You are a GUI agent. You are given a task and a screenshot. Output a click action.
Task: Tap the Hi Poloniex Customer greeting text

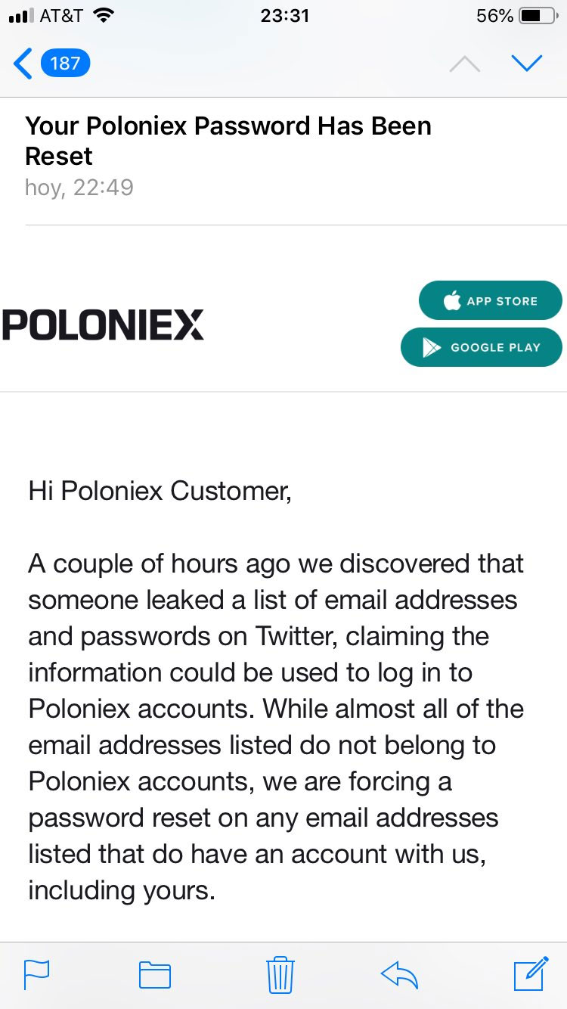tap(160, 491)
